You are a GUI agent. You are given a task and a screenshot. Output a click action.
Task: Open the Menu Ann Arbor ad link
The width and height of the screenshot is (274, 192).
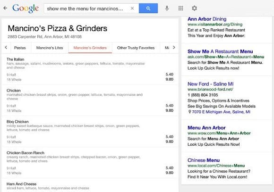coord(206,128)
